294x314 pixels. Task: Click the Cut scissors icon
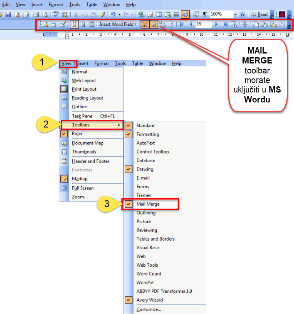(x=76, y=15)
